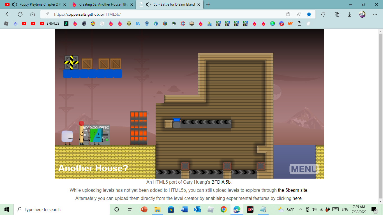Change the ENG input language

pos(345,209)
